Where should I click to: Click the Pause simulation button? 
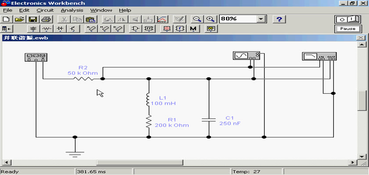click(348, 29)
